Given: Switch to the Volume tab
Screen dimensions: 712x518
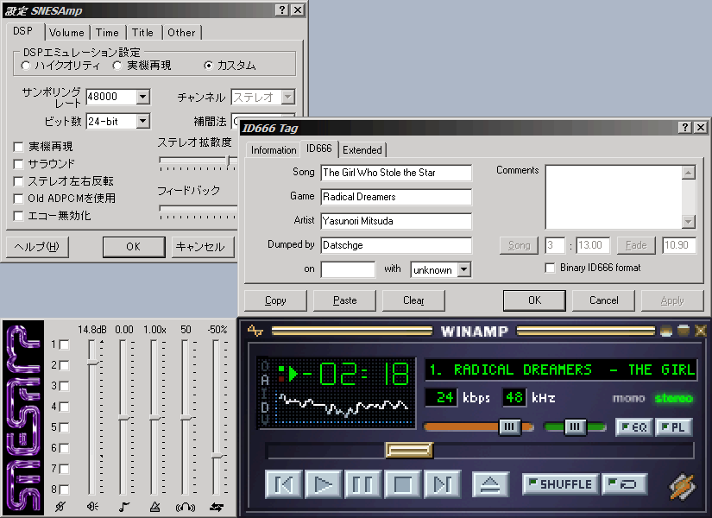Looking at the screenshot, I should point(66,33).
